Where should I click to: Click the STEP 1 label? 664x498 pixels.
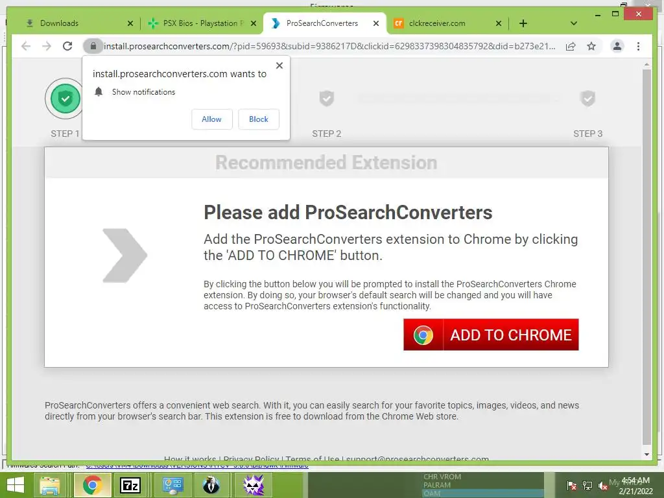[x=65, y=134]
